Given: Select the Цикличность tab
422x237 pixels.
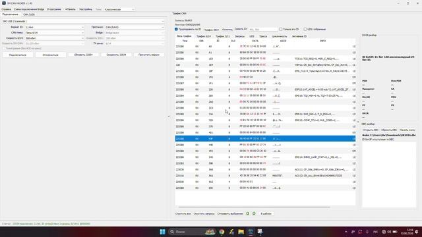Looking at the screenshot, I should (x=280, y=36).
